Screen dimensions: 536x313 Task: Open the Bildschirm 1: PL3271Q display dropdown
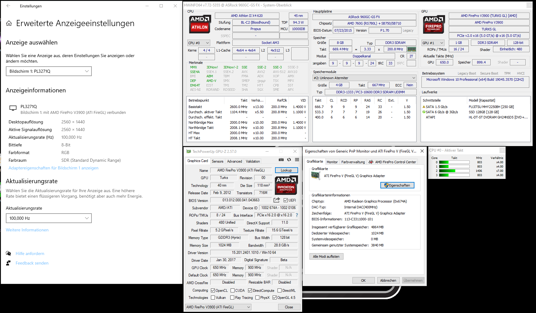(49, 71)
